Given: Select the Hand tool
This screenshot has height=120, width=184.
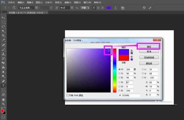Looking at the screenshot, I should (x=3, y=99).
